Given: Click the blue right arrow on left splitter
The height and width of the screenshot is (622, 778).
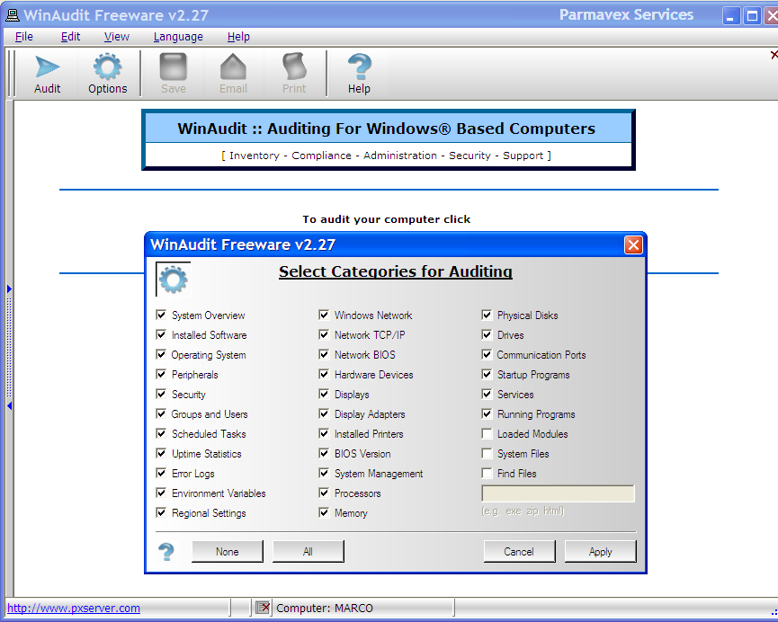Looking at the screenshot, I should [9, 289].
